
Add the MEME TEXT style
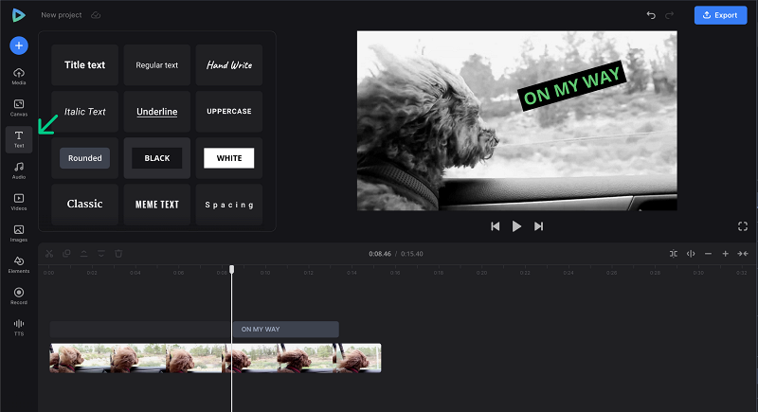[157, 205]
